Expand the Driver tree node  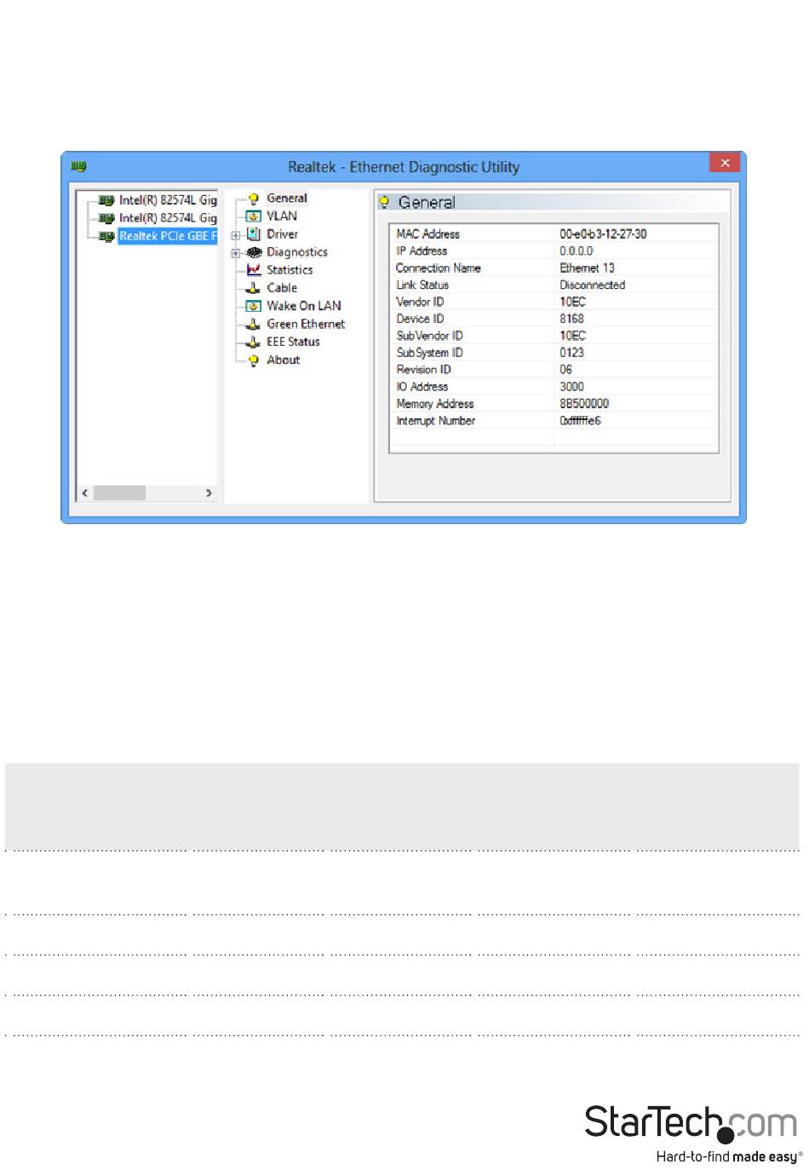236,235
